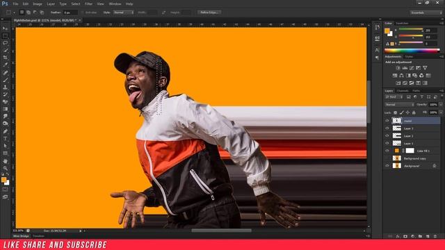Set selection mode to Add to selection
The image size is (445, 250).
click(x=29, y=12)
